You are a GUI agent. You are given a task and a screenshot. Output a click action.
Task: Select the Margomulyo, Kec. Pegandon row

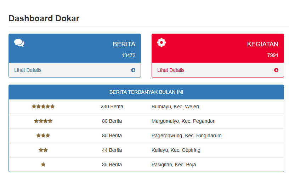(146, 121)
